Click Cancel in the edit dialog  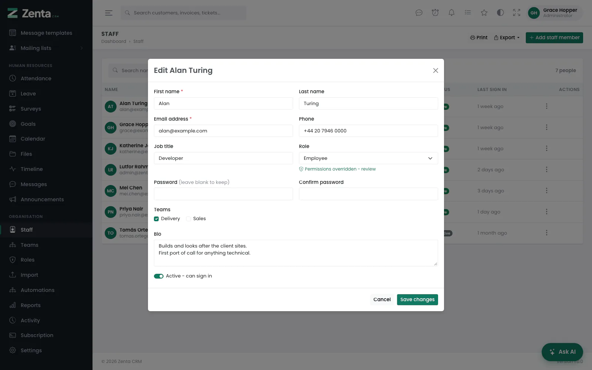(x=382, y=300)
